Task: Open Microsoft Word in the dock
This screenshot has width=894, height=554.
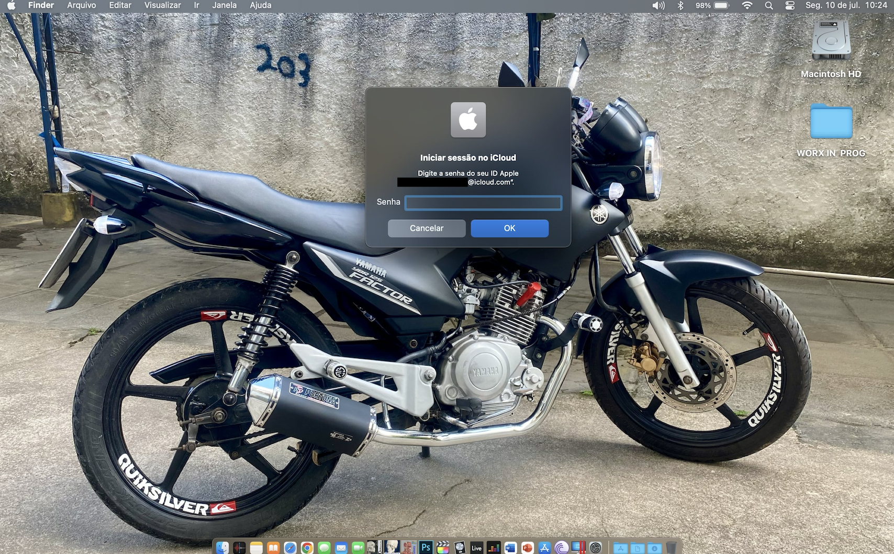Action: coord(510,548)
